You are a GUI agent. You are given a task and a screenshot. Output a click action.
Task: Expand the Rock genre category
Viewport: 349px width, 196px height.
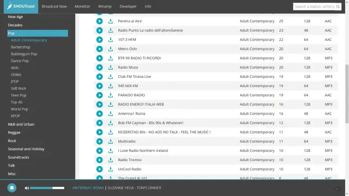pos(12,140)
